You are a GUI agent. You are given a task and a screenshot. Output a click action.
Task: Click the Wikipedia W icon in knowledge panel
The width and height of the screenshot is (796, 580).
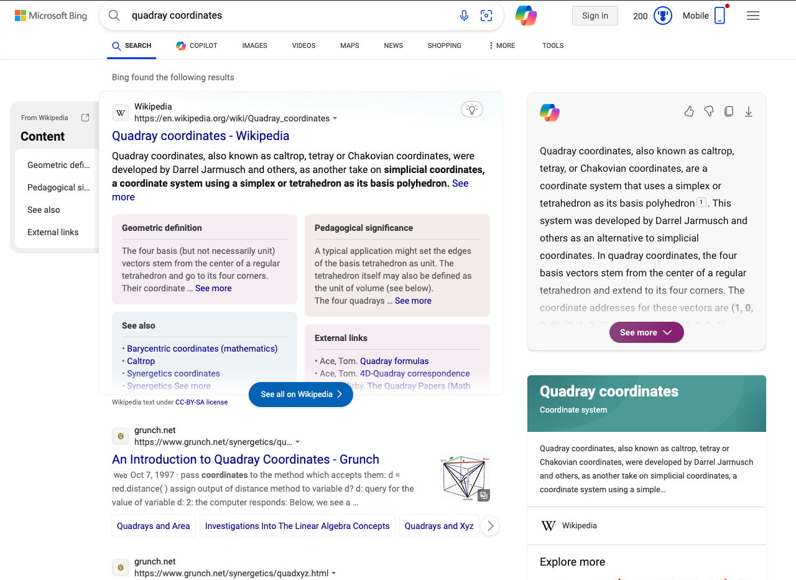(x=548, y=526)
